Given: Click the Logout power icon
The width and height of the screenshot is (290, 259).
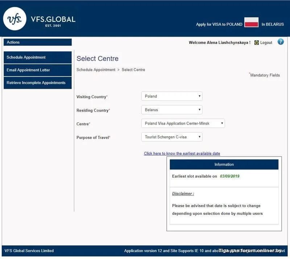Looking at the screenshot, I should click(x=256, y=42).
